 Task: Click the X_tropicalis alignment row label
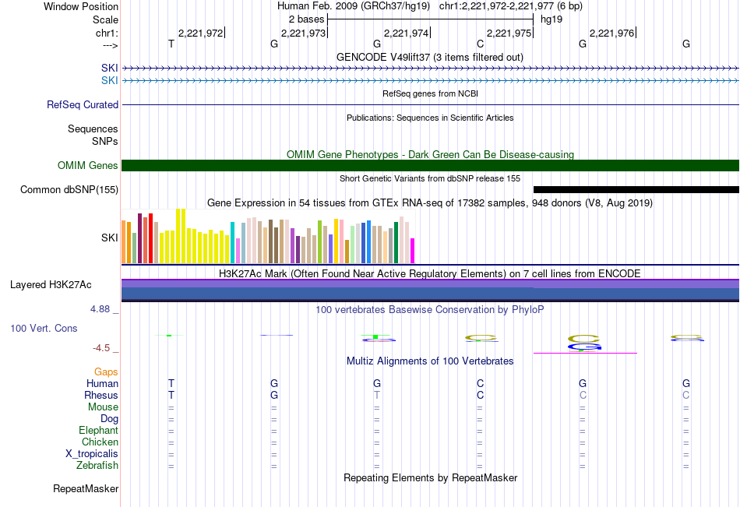[x=92, y=454]
